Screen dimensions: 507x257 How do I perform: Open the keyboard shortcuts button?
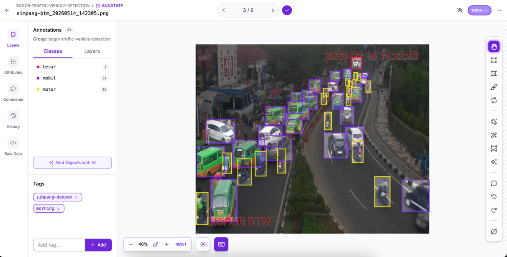tap(221, 244)
